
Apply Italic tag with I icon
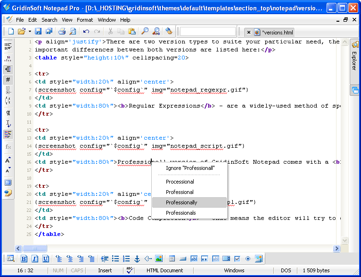pos(35,259)
